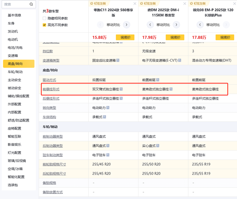Open the 驻车制动类型 parameter link

click(53, 155)
